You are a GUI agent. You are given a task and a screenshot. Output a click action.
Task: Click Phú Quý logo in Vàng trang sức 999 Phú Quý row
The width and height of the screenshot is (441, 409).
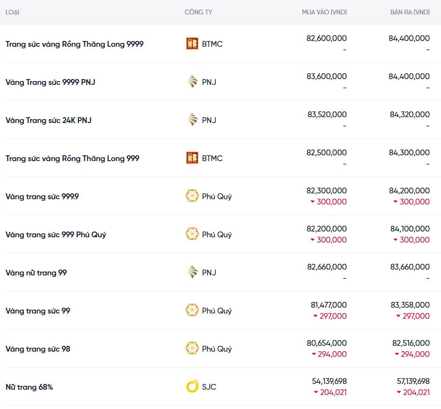pyautogui.click(x=192, y=234)
